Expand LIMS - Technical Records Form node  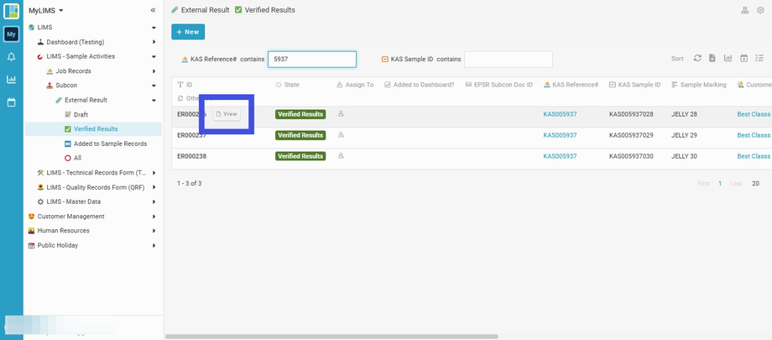tap(154, 173)
